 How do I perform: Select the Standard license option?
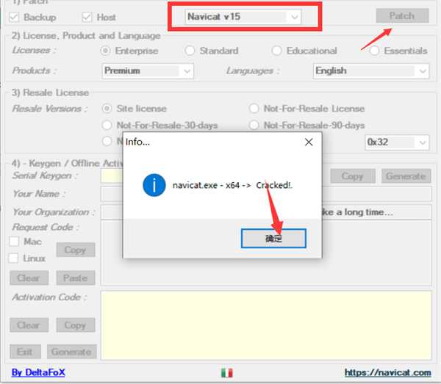click(190, 51)
